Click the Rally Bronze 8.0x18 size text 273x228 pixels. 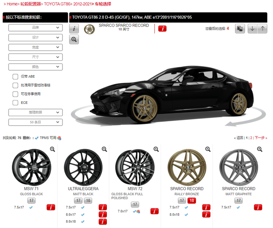174,215
